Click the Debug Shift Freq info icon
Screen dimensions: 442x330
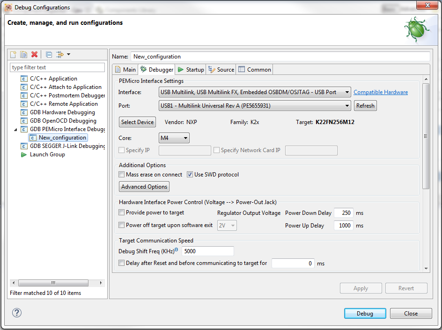coord(177,250)
